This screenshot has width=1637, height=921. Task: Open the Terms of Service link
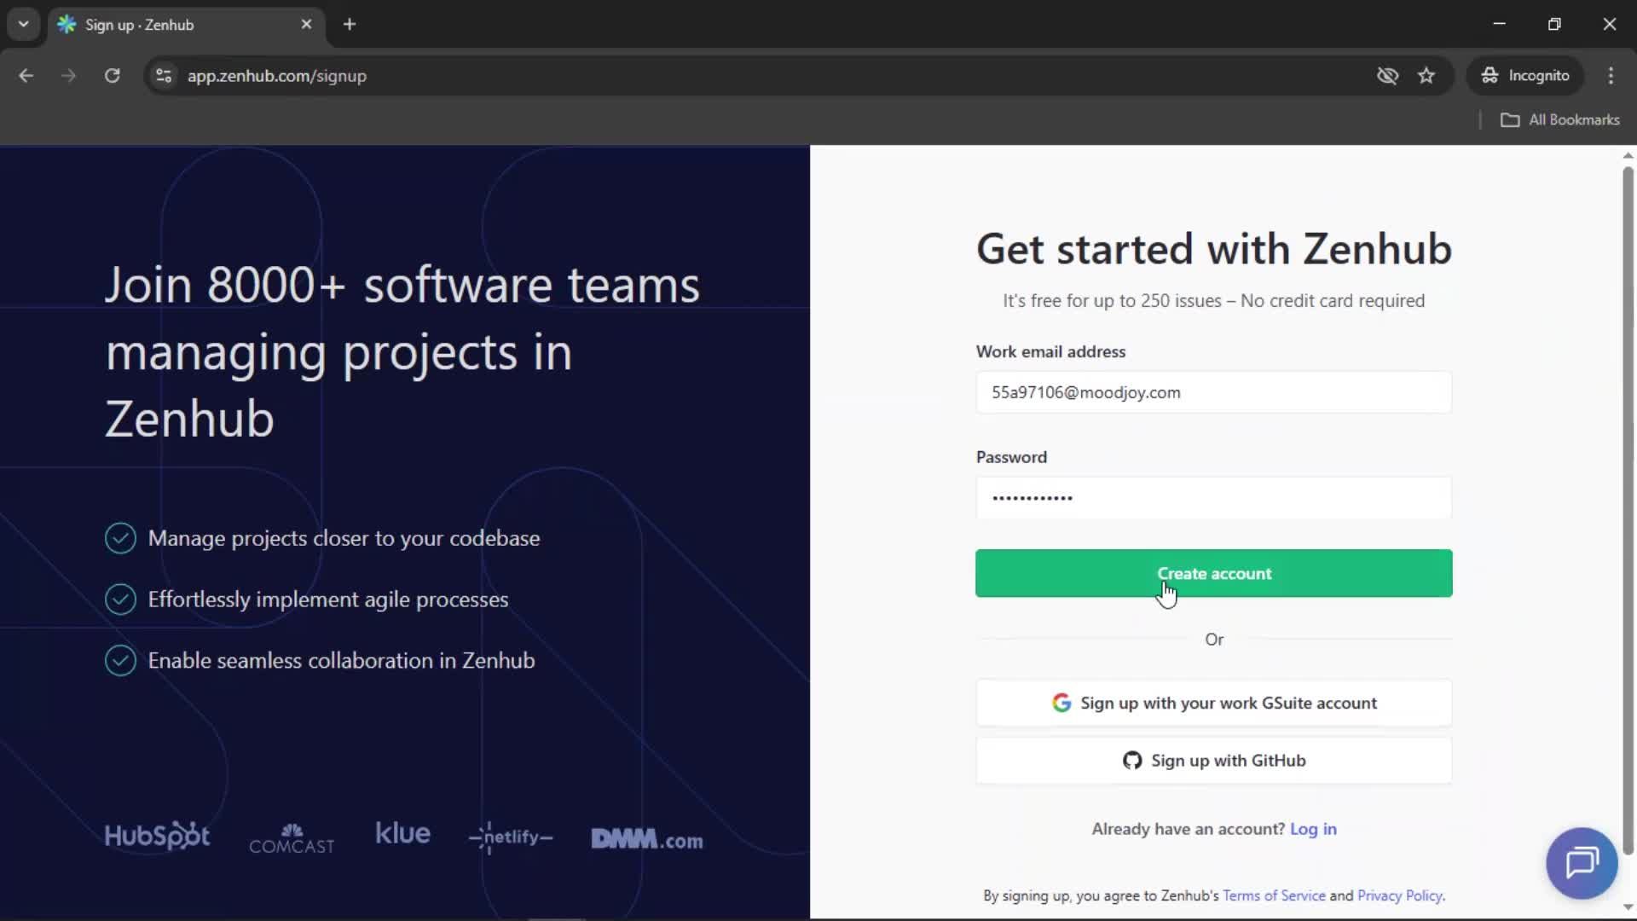coord(1273,895)
